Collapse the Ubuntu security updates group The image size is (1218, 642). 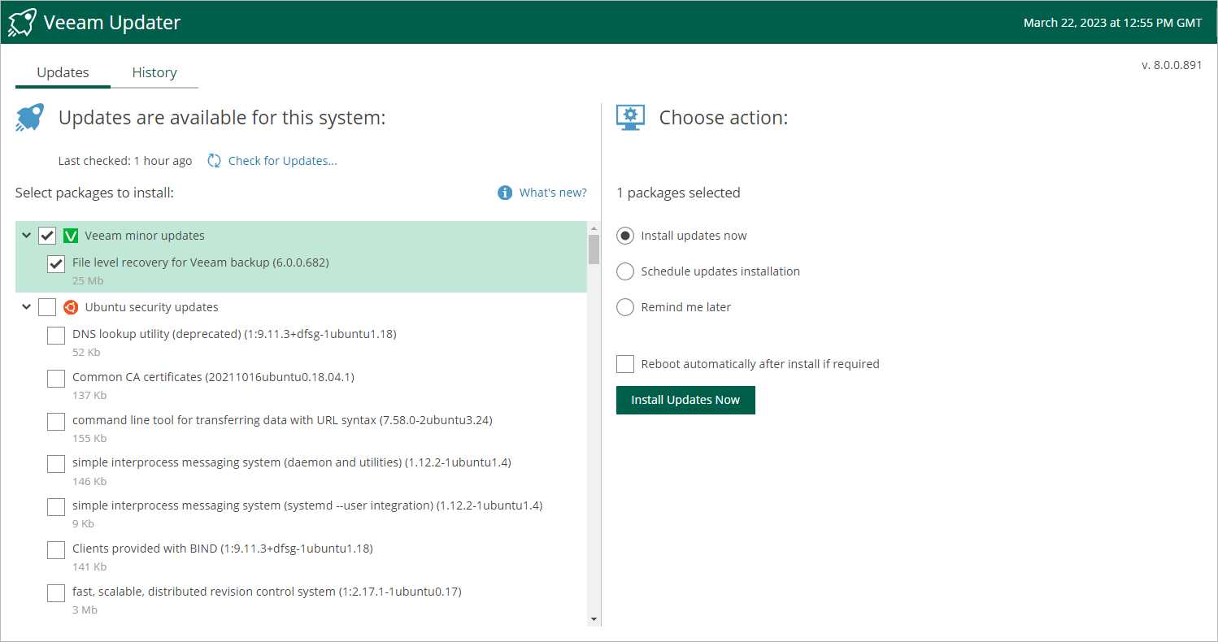click(x=26, y=307)
